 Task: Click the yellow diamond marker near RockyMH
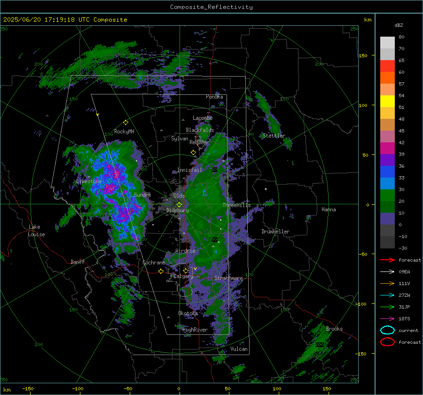click(125, 123)
